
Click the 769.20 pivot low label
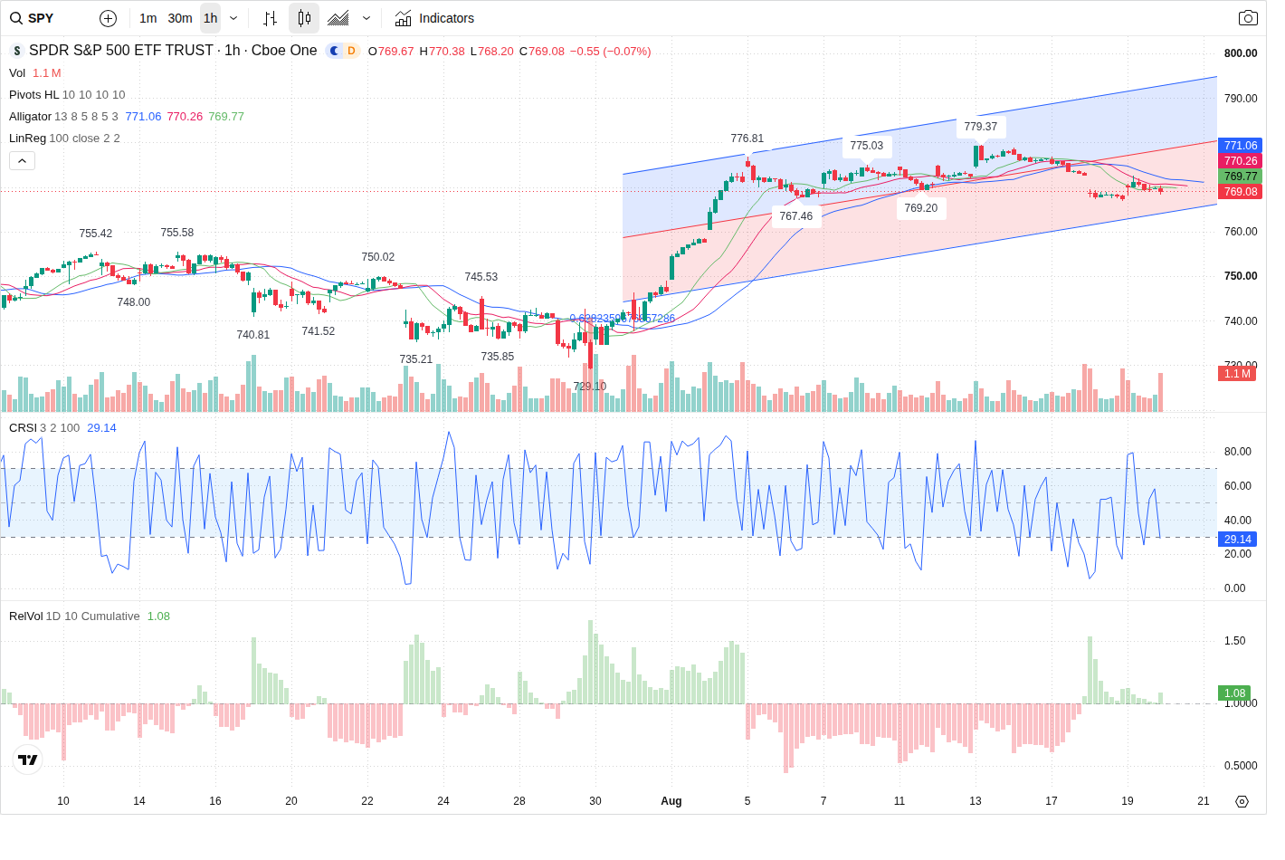pyautogui.click(x=921, y=208)
